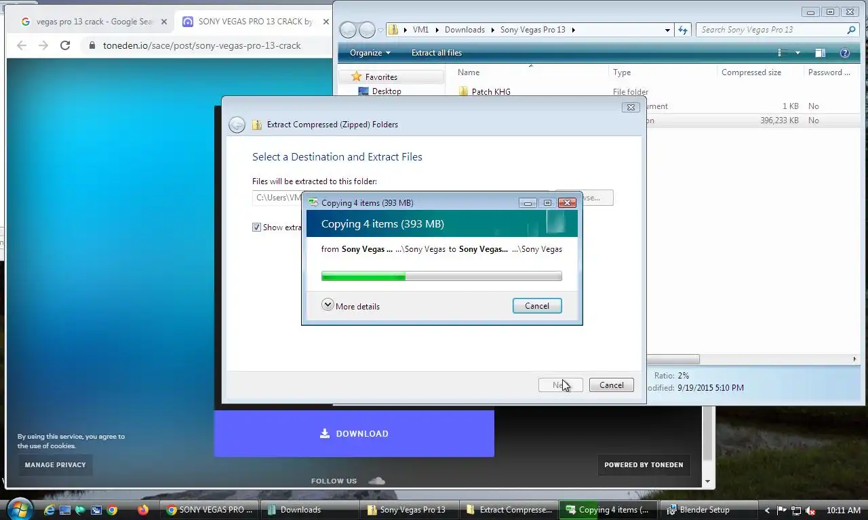Click the Action Center flag tray icon
The width and height of the screenshot is (868, 520).
(781, 511)
